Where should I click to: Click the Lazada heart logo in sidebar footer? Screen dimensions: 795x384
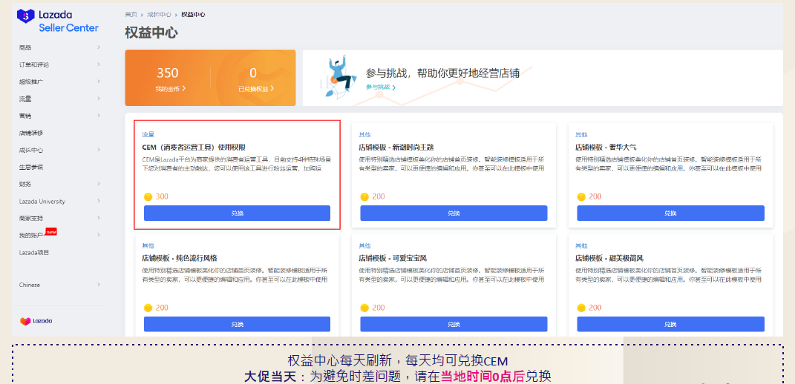36,321
